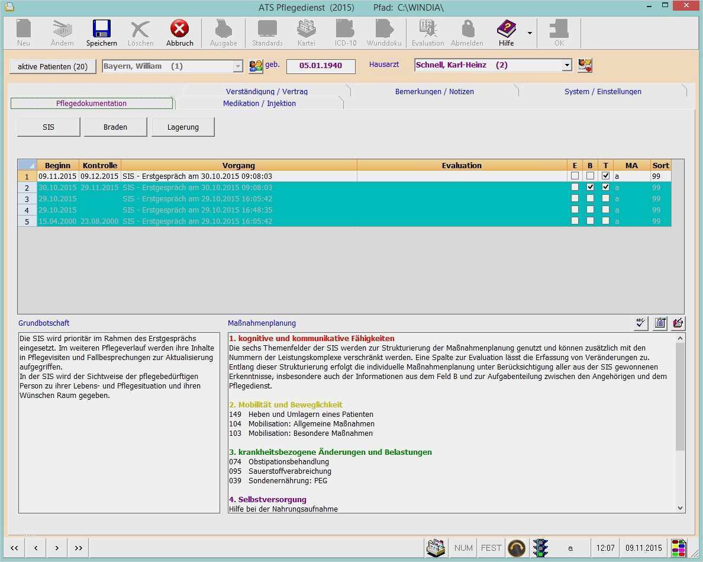
Task: Click the patient search icon beside geb.
Action: pos(256,66)
